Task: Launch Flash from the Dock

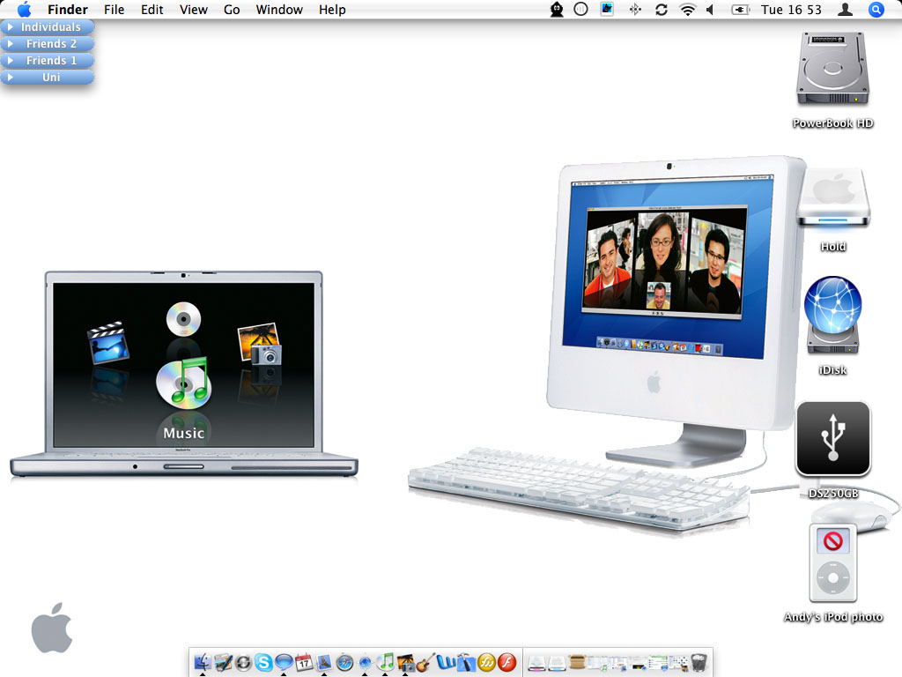Action: point(506,663)
